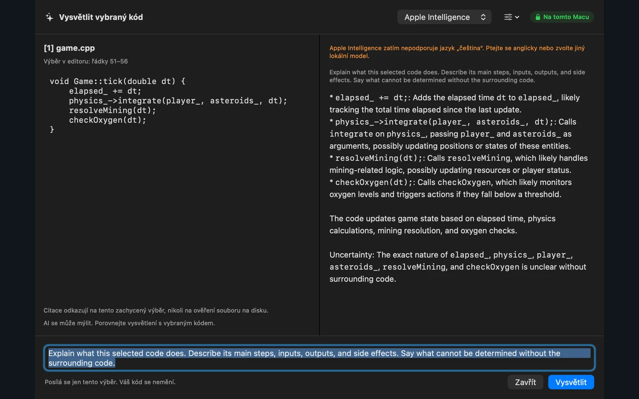Click 'Výběr v editoru: řádky 51–56' text
Image resolution: width=639 pixels, height=399 pixels.
coord(86,61)
